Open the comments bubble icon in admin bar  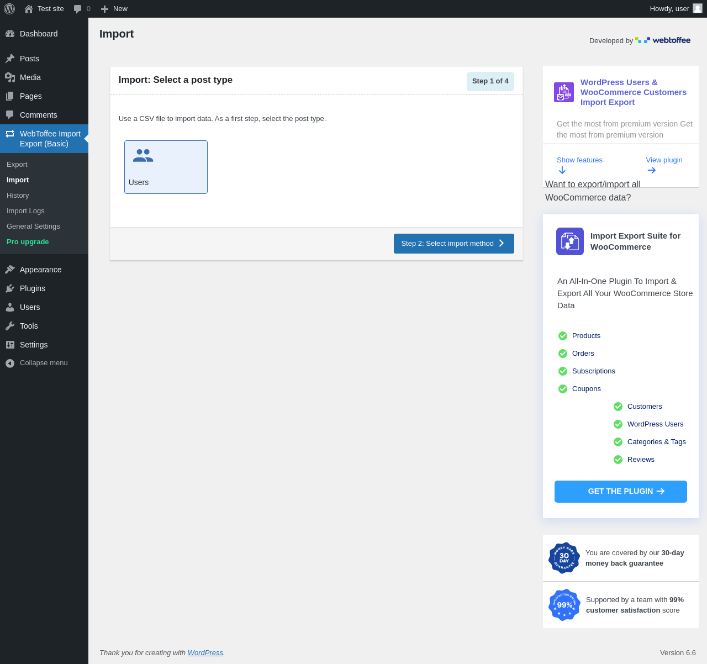78,9
